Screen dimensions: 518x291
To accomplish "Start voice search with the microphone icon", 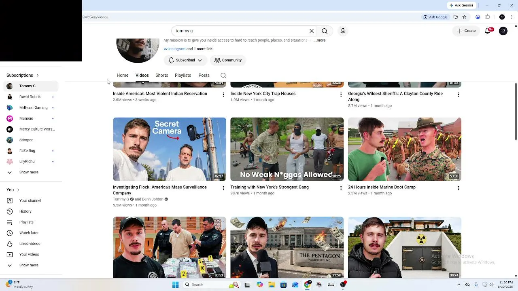I will pyautogui.click(x=343, y=31).
